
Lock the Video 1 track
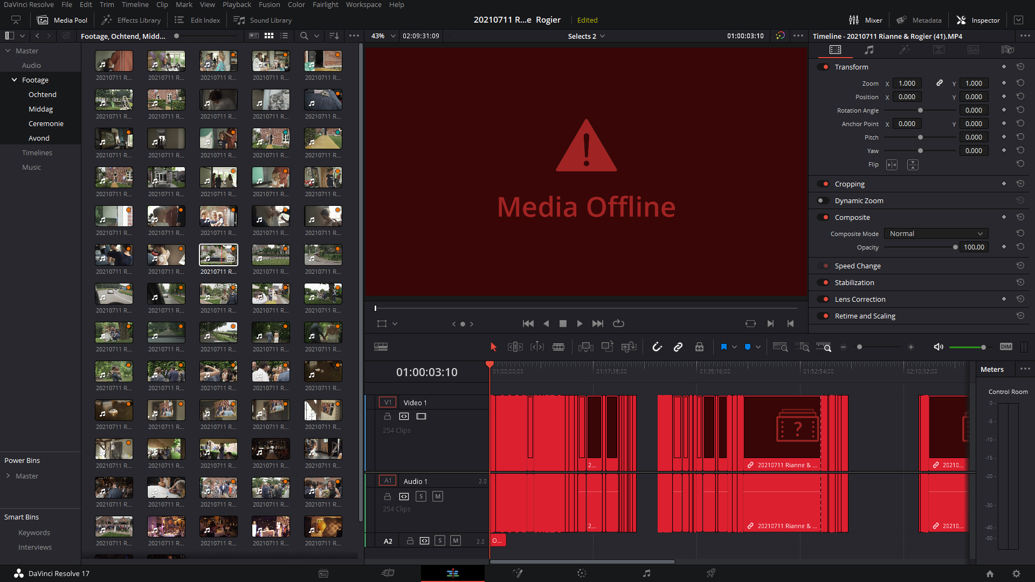click(x=387, y=417)
